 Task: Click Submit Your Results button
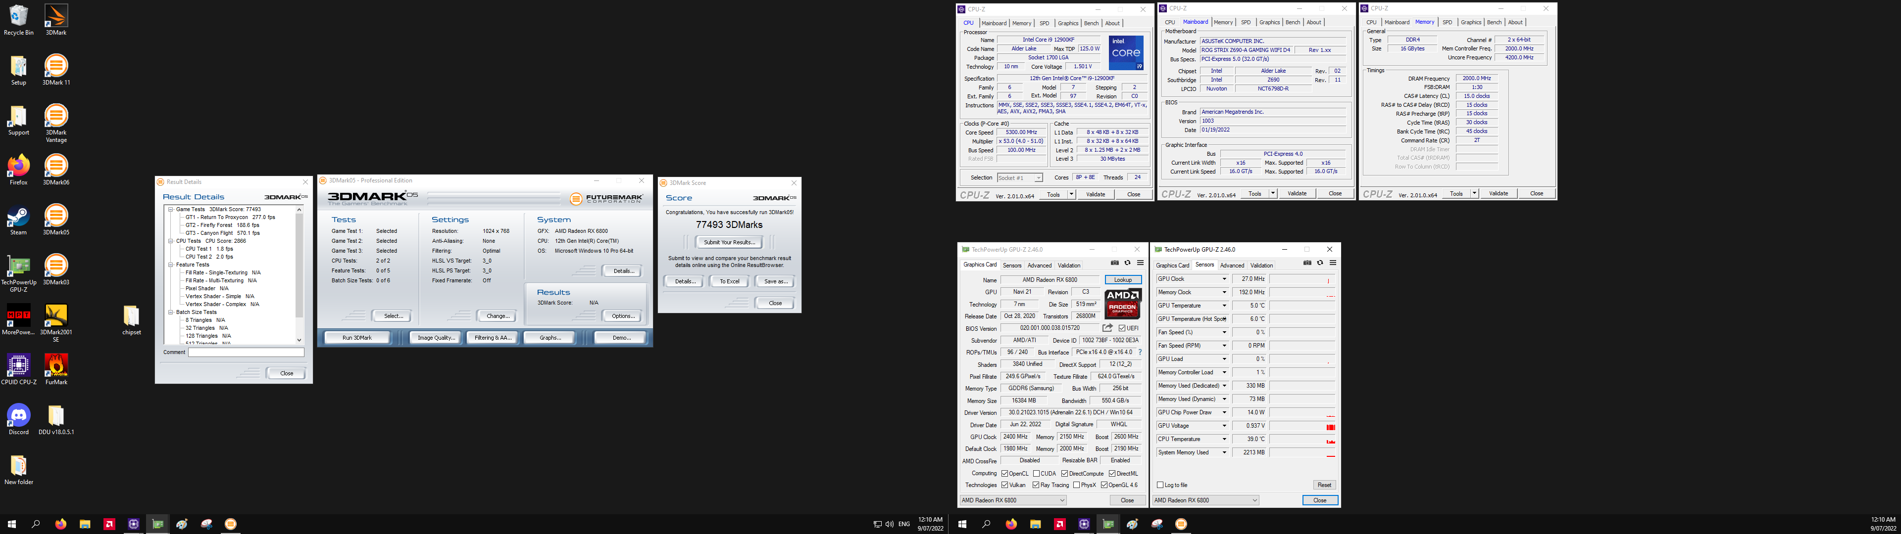tap(729, 242)
